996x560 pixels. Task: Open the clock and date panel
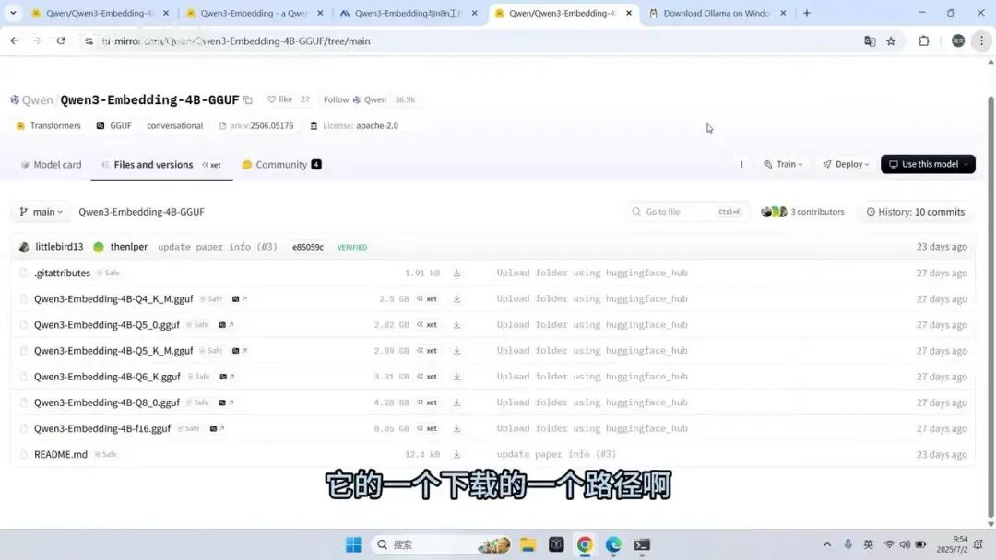pos(951,544)
